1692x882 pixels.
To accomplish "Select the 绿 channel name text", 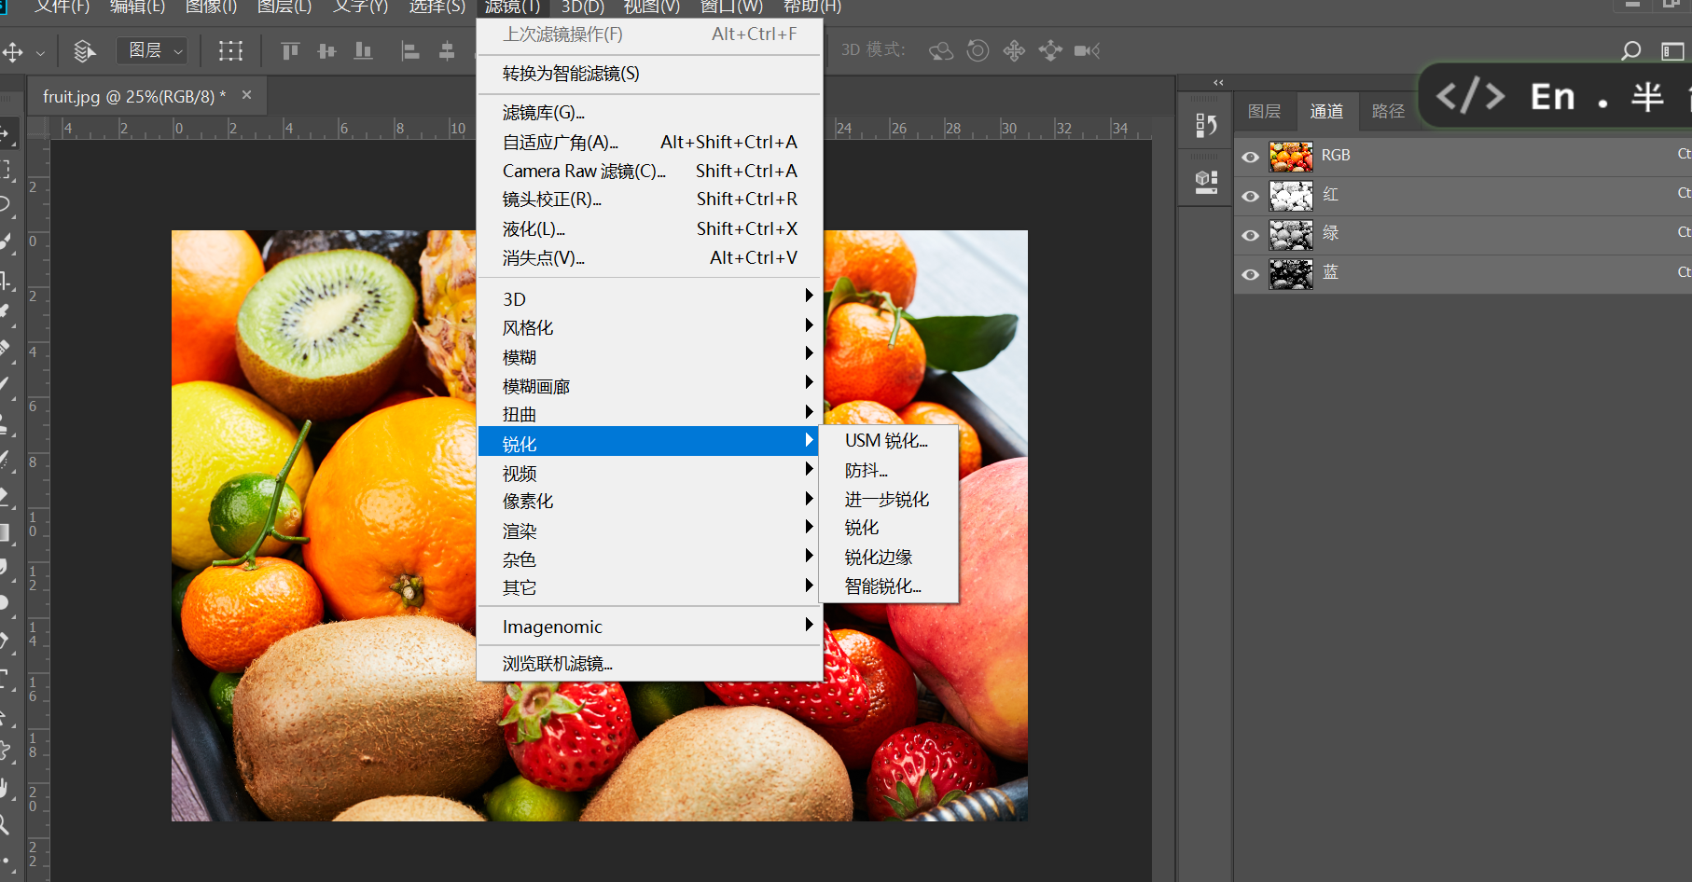I will [1331, 233].
